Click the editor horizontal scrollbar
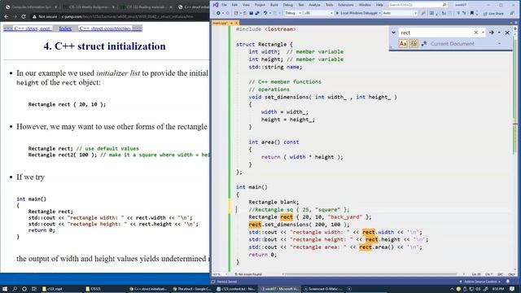The width and height of the screenshot is (521, 293). 370,274
